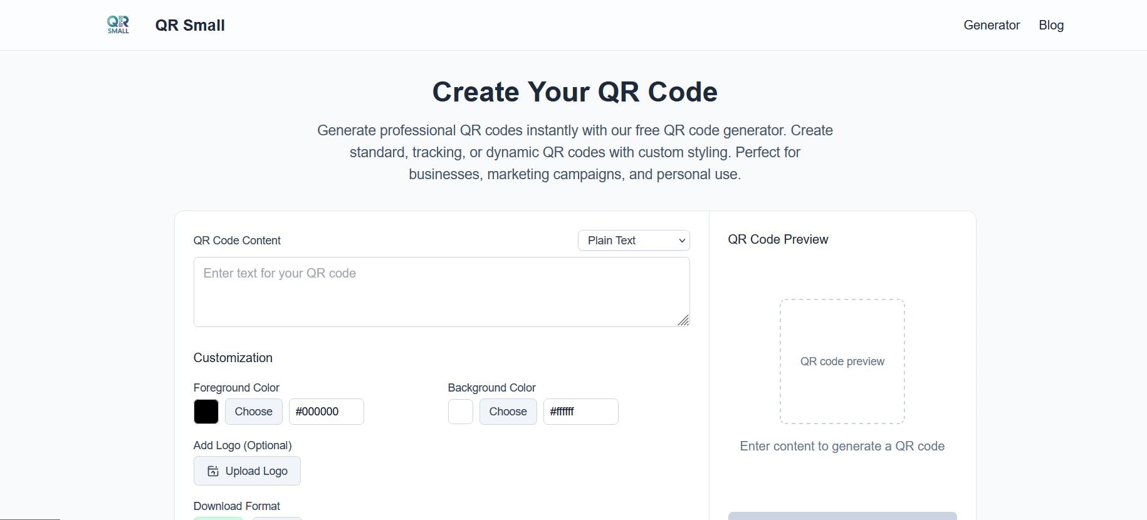Click the upload icon in the Upload Logo button
The height and width of the screenshot is (520, 1147).
212,471
